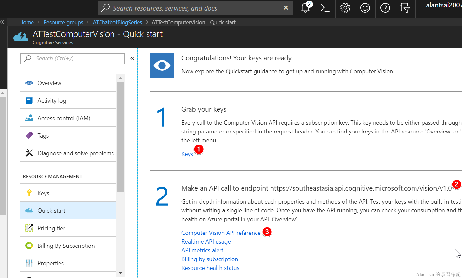This screenshot has height=278, width=462.
Task: Select the Quick start menu item
Action: pos(68,210)
